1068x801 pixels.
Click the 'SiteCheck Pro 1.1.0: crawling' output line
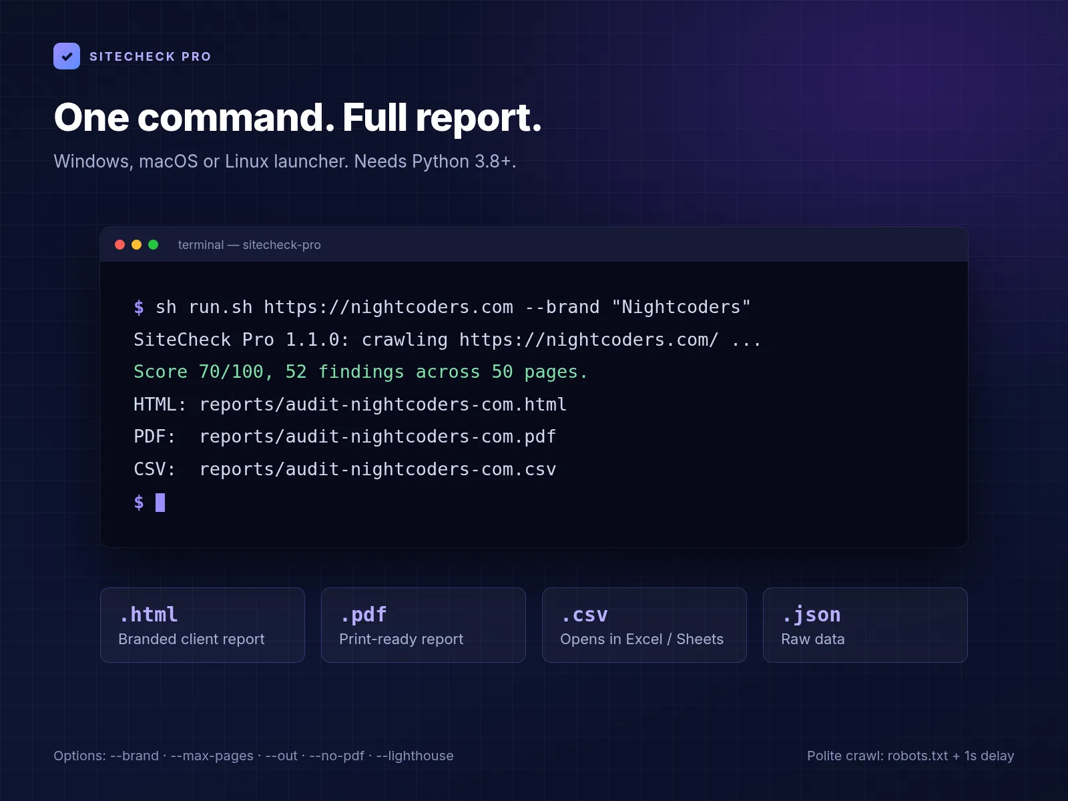[x=447, y=340]
